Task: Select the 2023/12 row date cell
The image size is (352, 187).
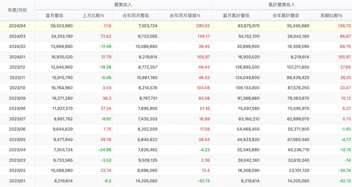Action: pyautogui.click(x=17, y=67)
